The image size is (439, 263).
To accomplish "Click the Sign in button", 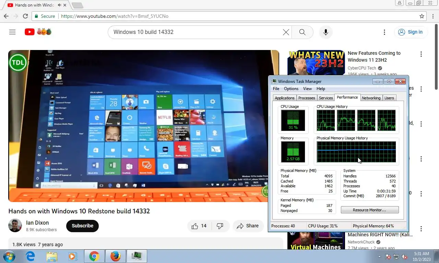I will tap(411, 32).
